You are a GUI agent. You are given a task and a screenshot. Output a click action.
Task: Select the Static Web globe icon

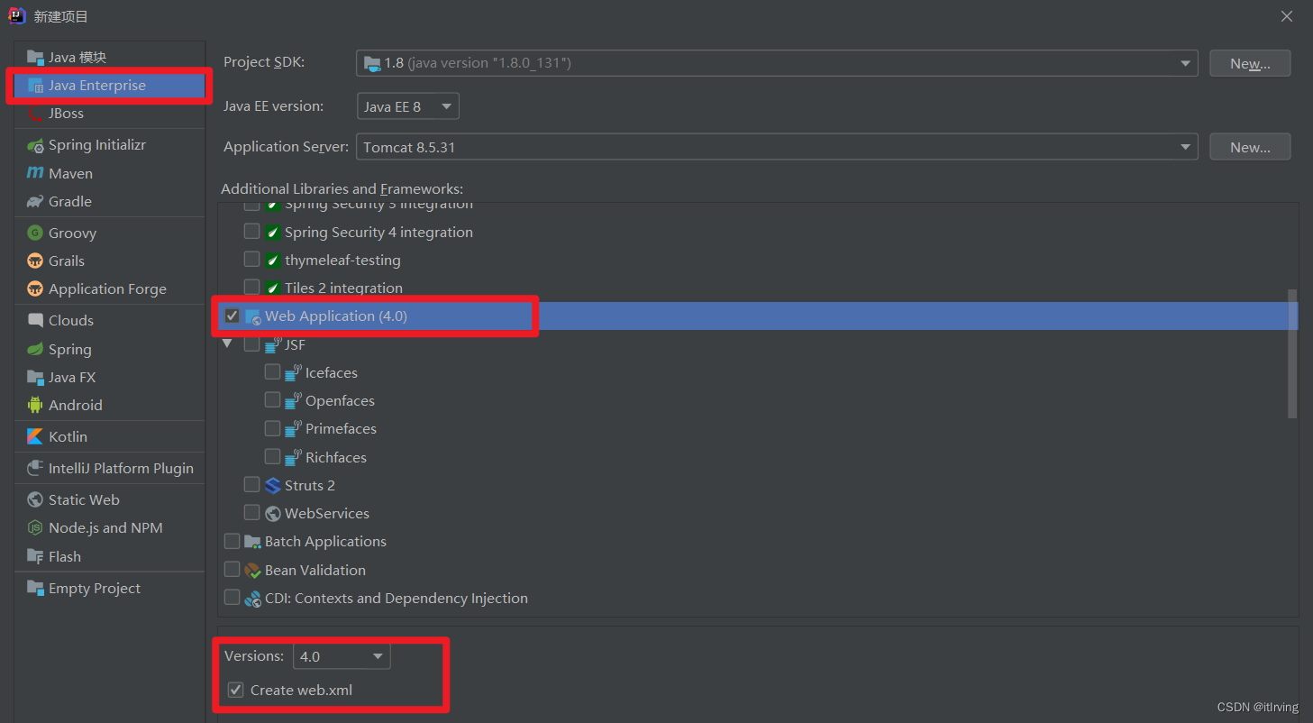pyautogui.click(x=35, y=499)
